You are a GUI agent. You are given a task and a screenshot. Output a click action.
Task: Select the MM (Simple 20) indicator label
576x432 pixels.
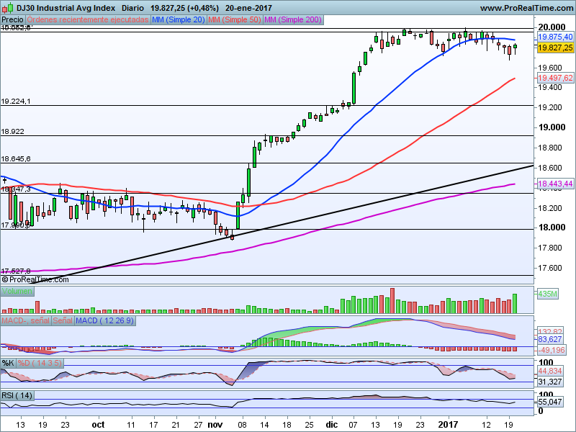[179, 20]
